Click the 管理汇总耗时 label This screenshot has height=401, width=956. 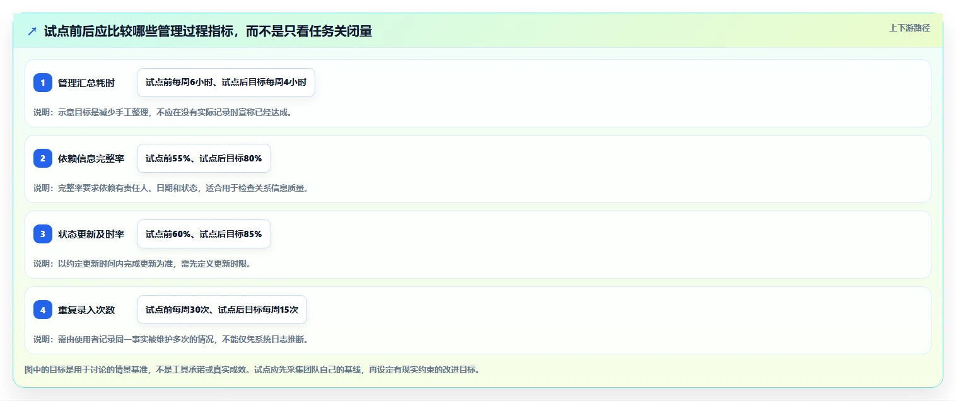[86, 83]
